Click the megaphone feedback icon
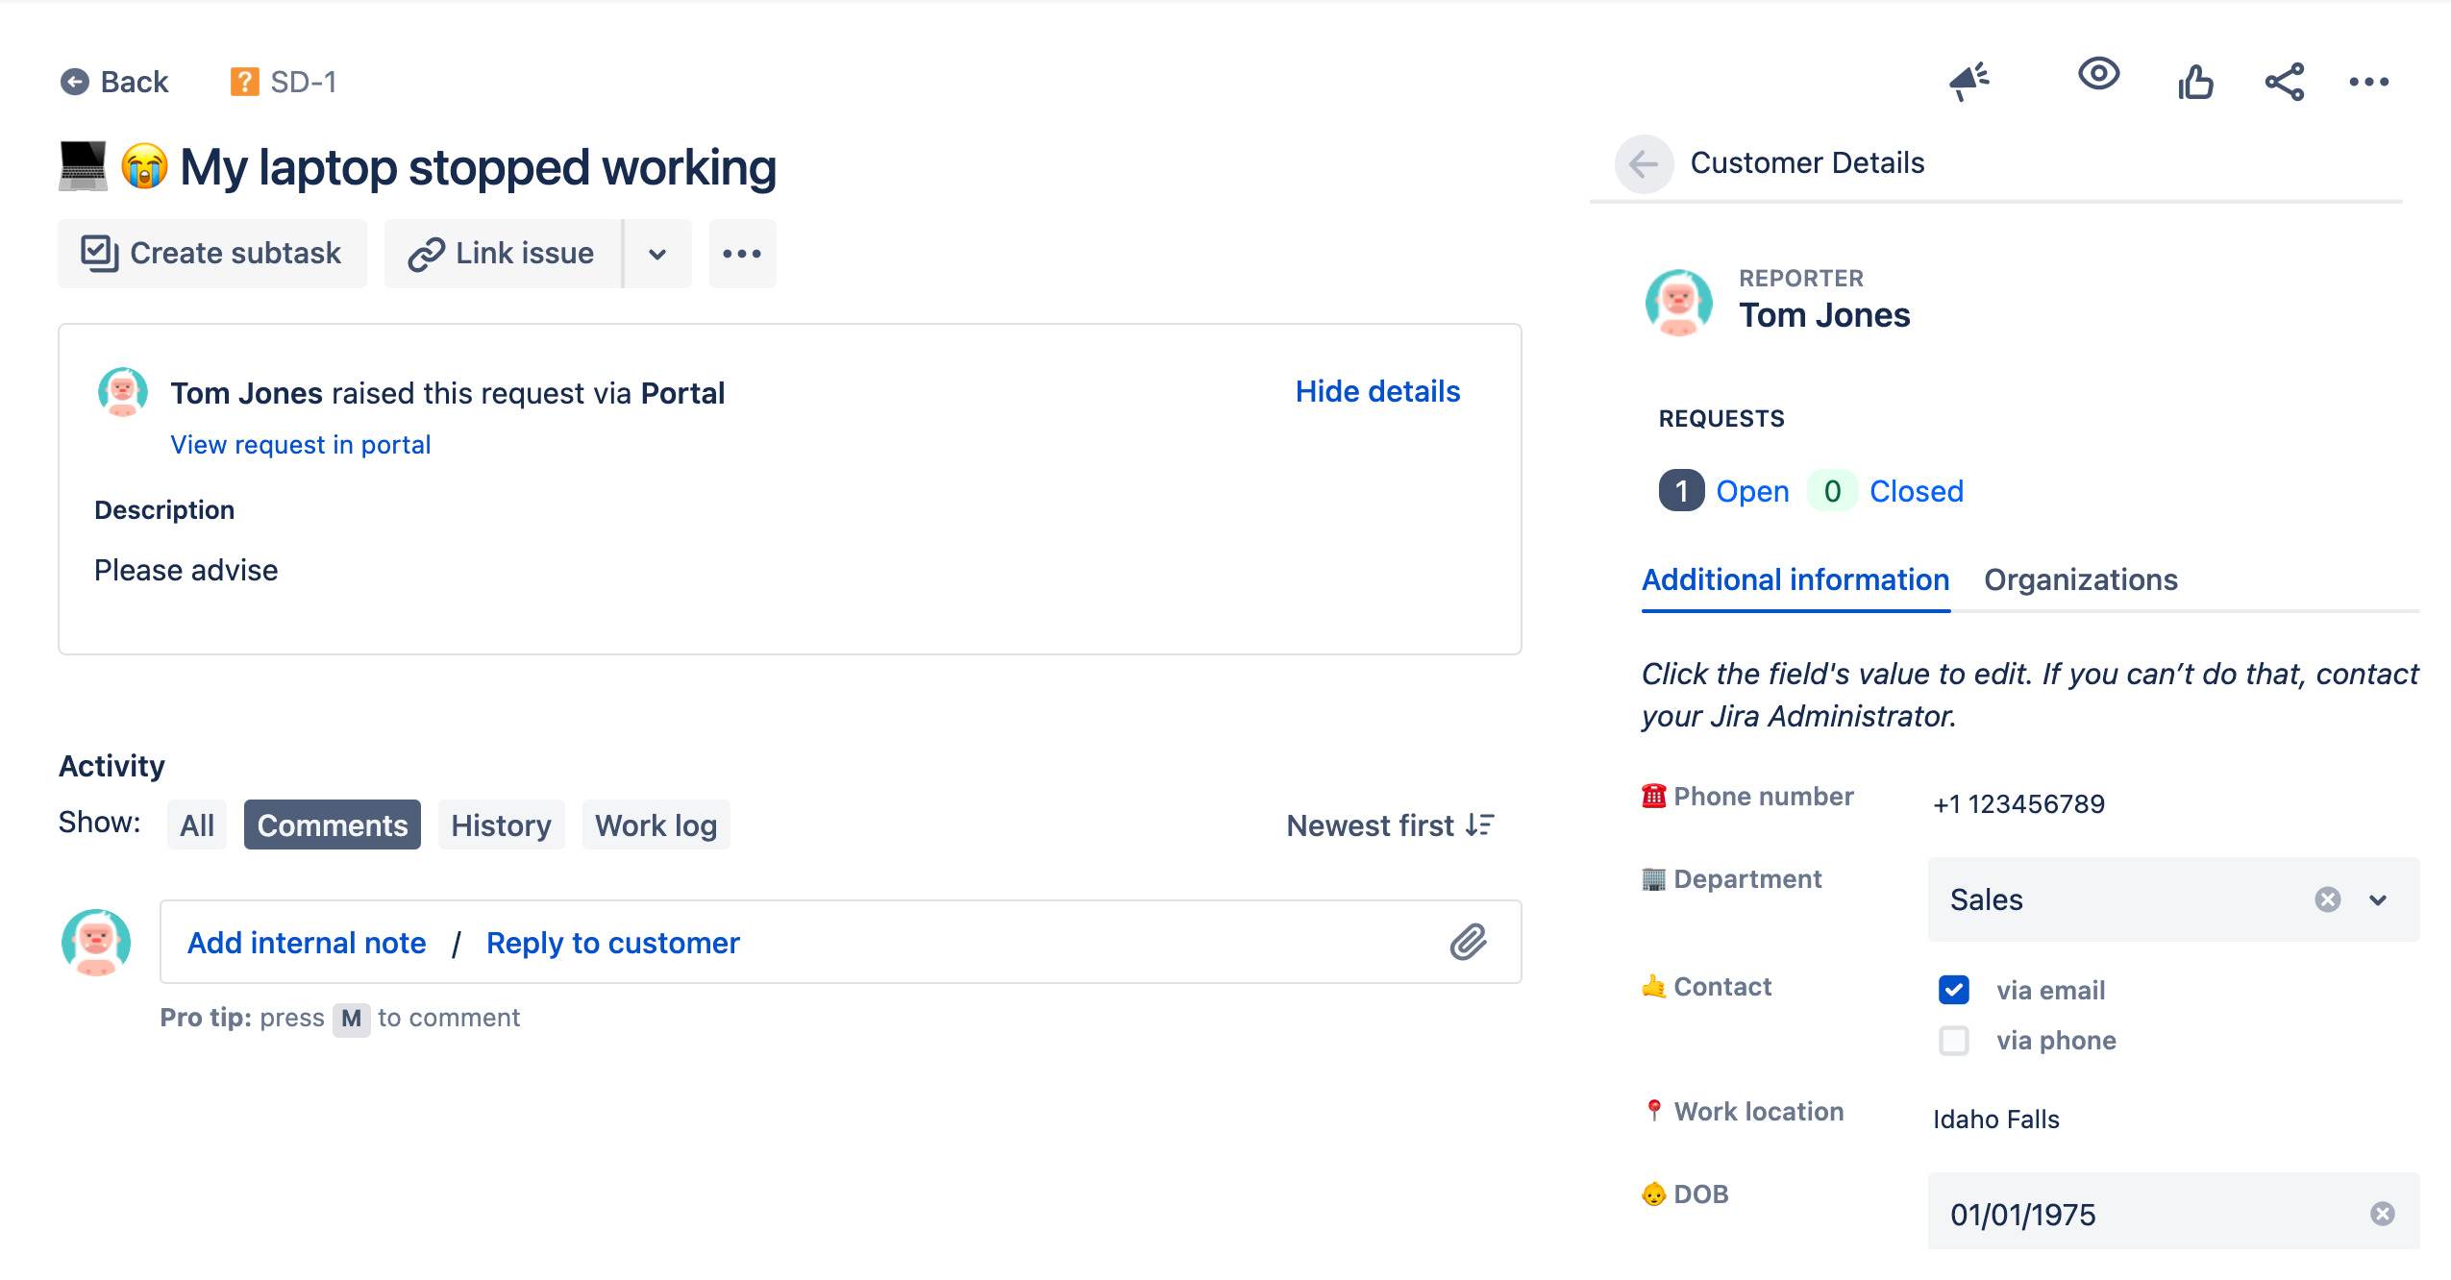2451x1280 pixels. pyautogui.click(x=1968, y=81)
